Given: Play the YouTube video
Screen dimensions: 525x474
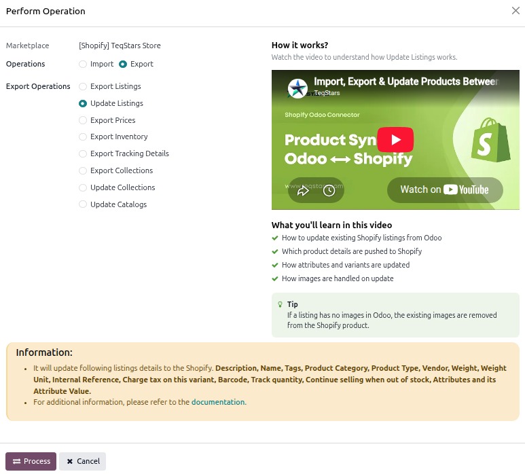Looking at the screenshot, I should click(395, 140).
